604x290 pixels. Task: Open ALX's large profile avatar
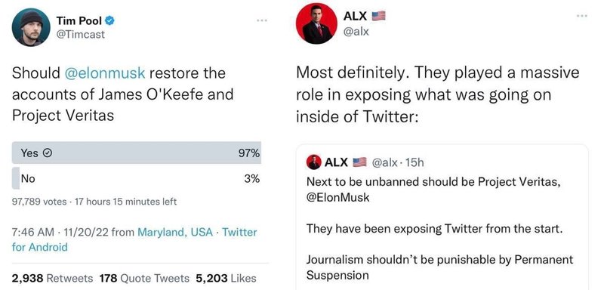click(316, 23)
